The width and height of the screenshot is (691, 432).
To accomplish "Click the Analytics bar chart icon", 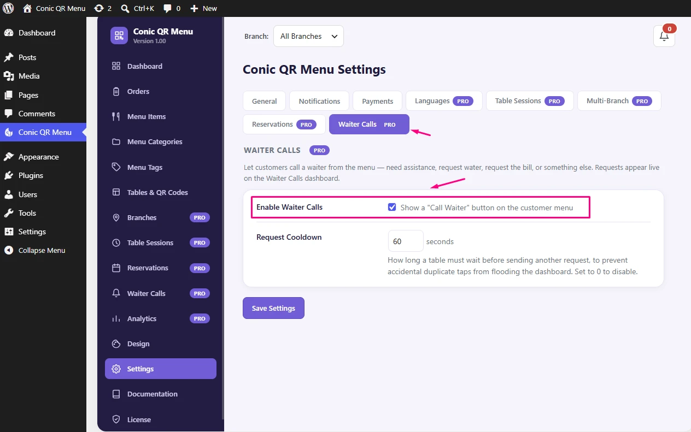I will point(116,318).
